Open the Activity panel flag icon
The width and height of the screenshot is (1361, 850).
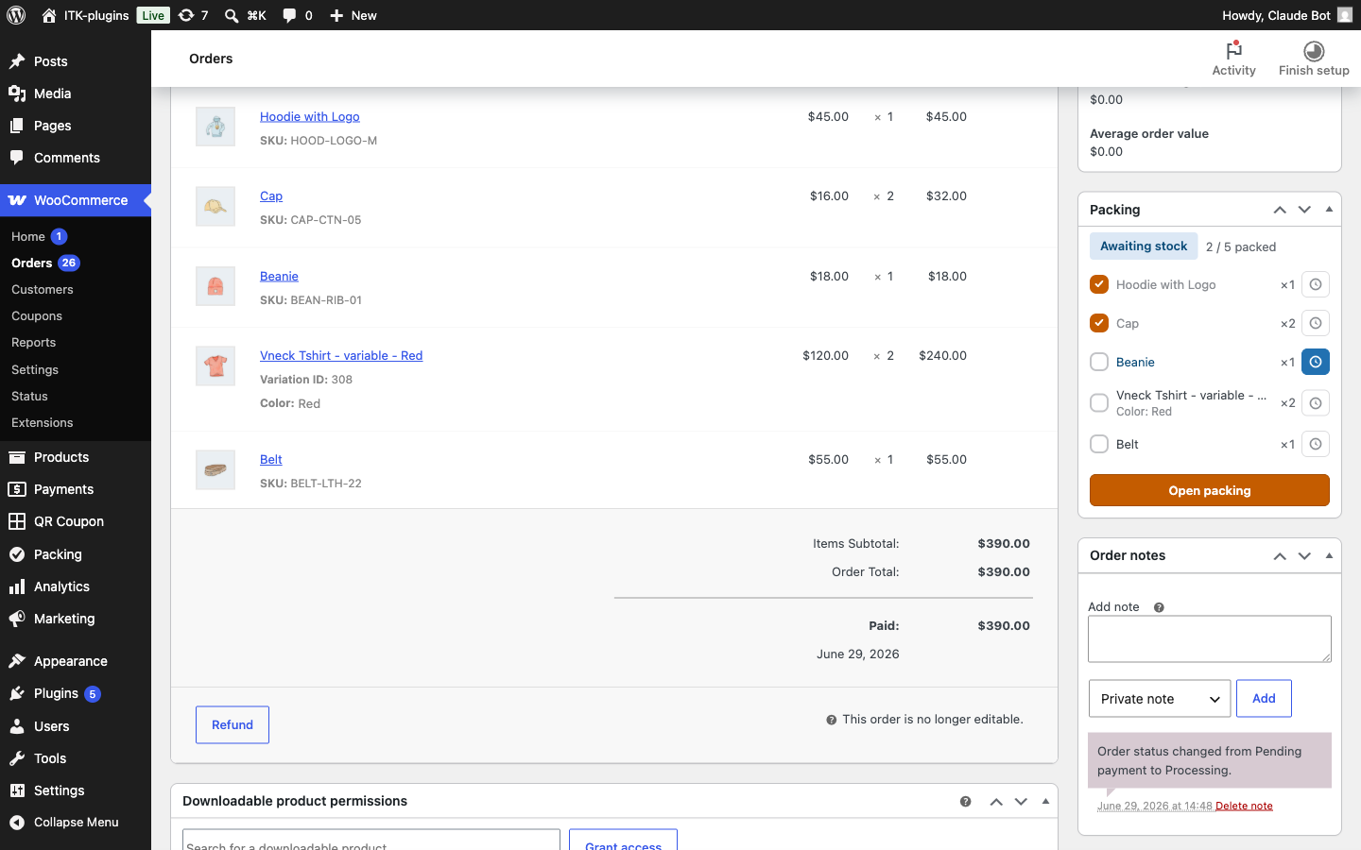(1233, 50)
